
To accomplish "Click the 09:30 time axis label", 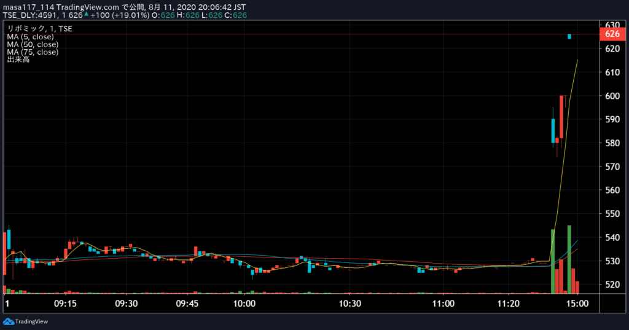I will point(127,304).
